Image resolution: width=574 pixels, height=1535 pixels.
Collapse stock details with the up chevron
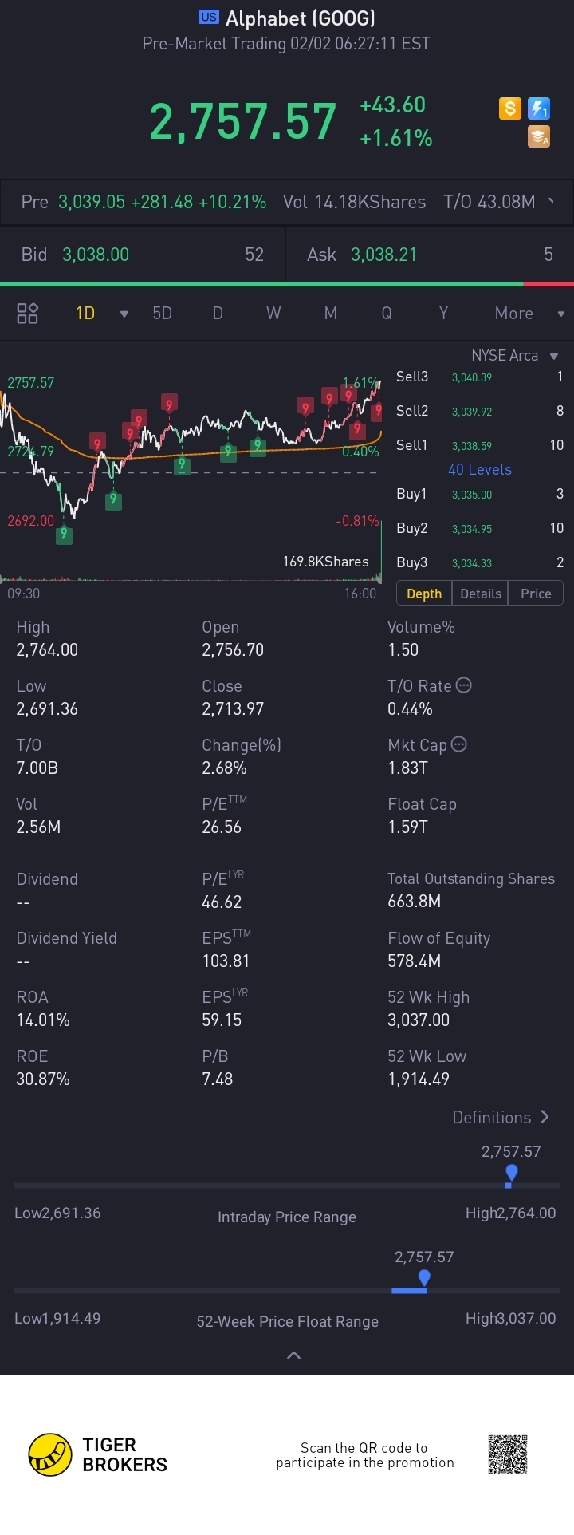pos(293,1355)
